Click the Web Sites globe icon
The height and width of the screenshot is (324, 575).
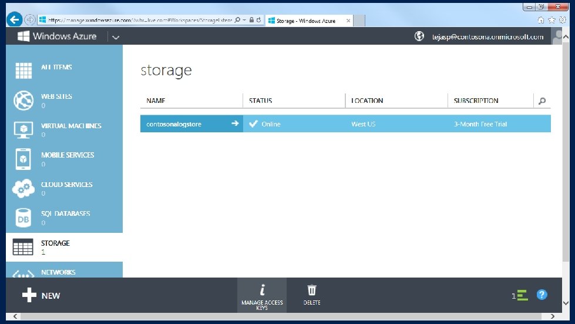23,100
